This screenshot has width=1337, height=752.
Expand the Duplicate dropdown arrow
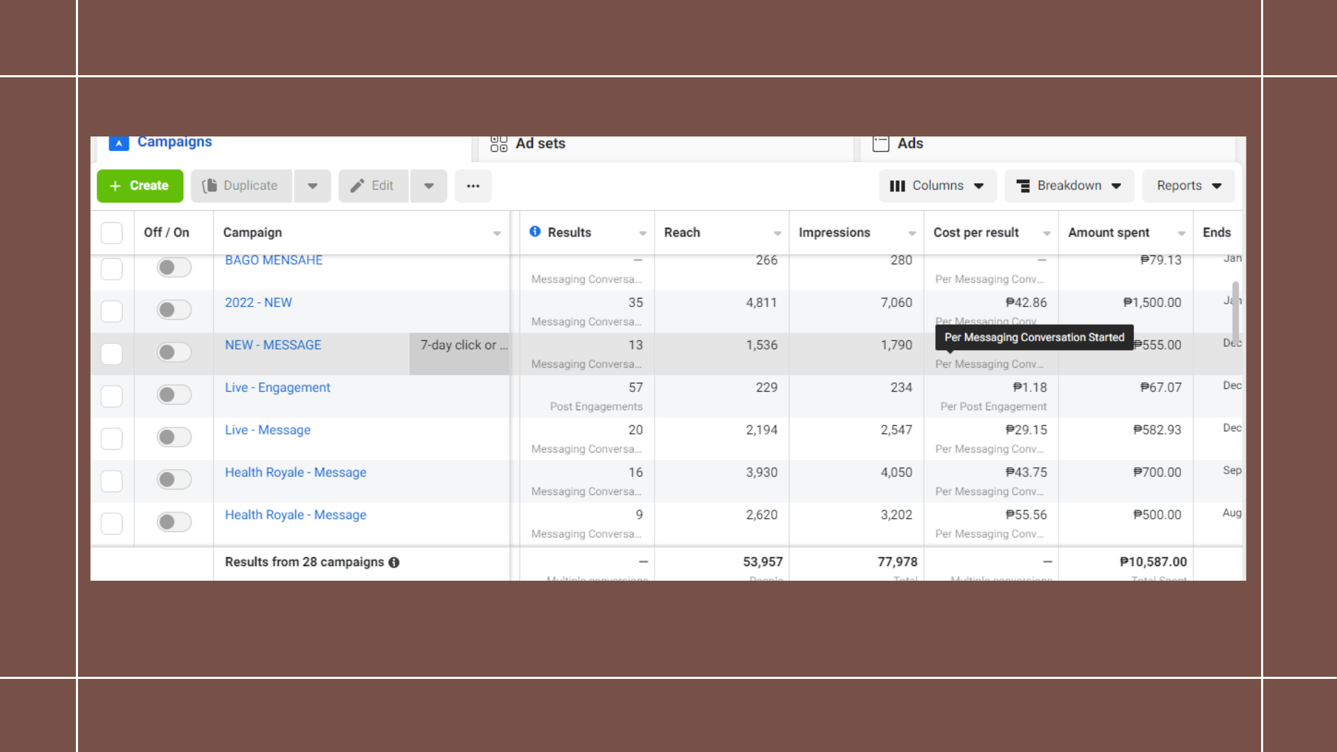pos(313,186)
